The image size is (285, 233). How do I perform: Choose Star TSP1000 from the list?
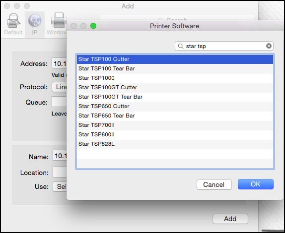175,78
